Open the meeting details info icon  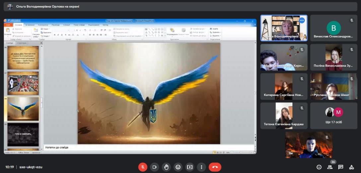319,167
